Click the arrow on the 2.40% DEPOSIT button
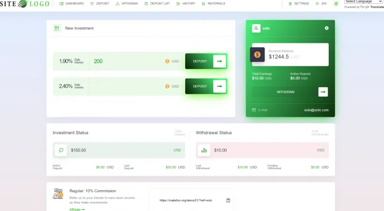Image resolution: width=384 pixels, height=211 pixels. [x=220, y=86]
